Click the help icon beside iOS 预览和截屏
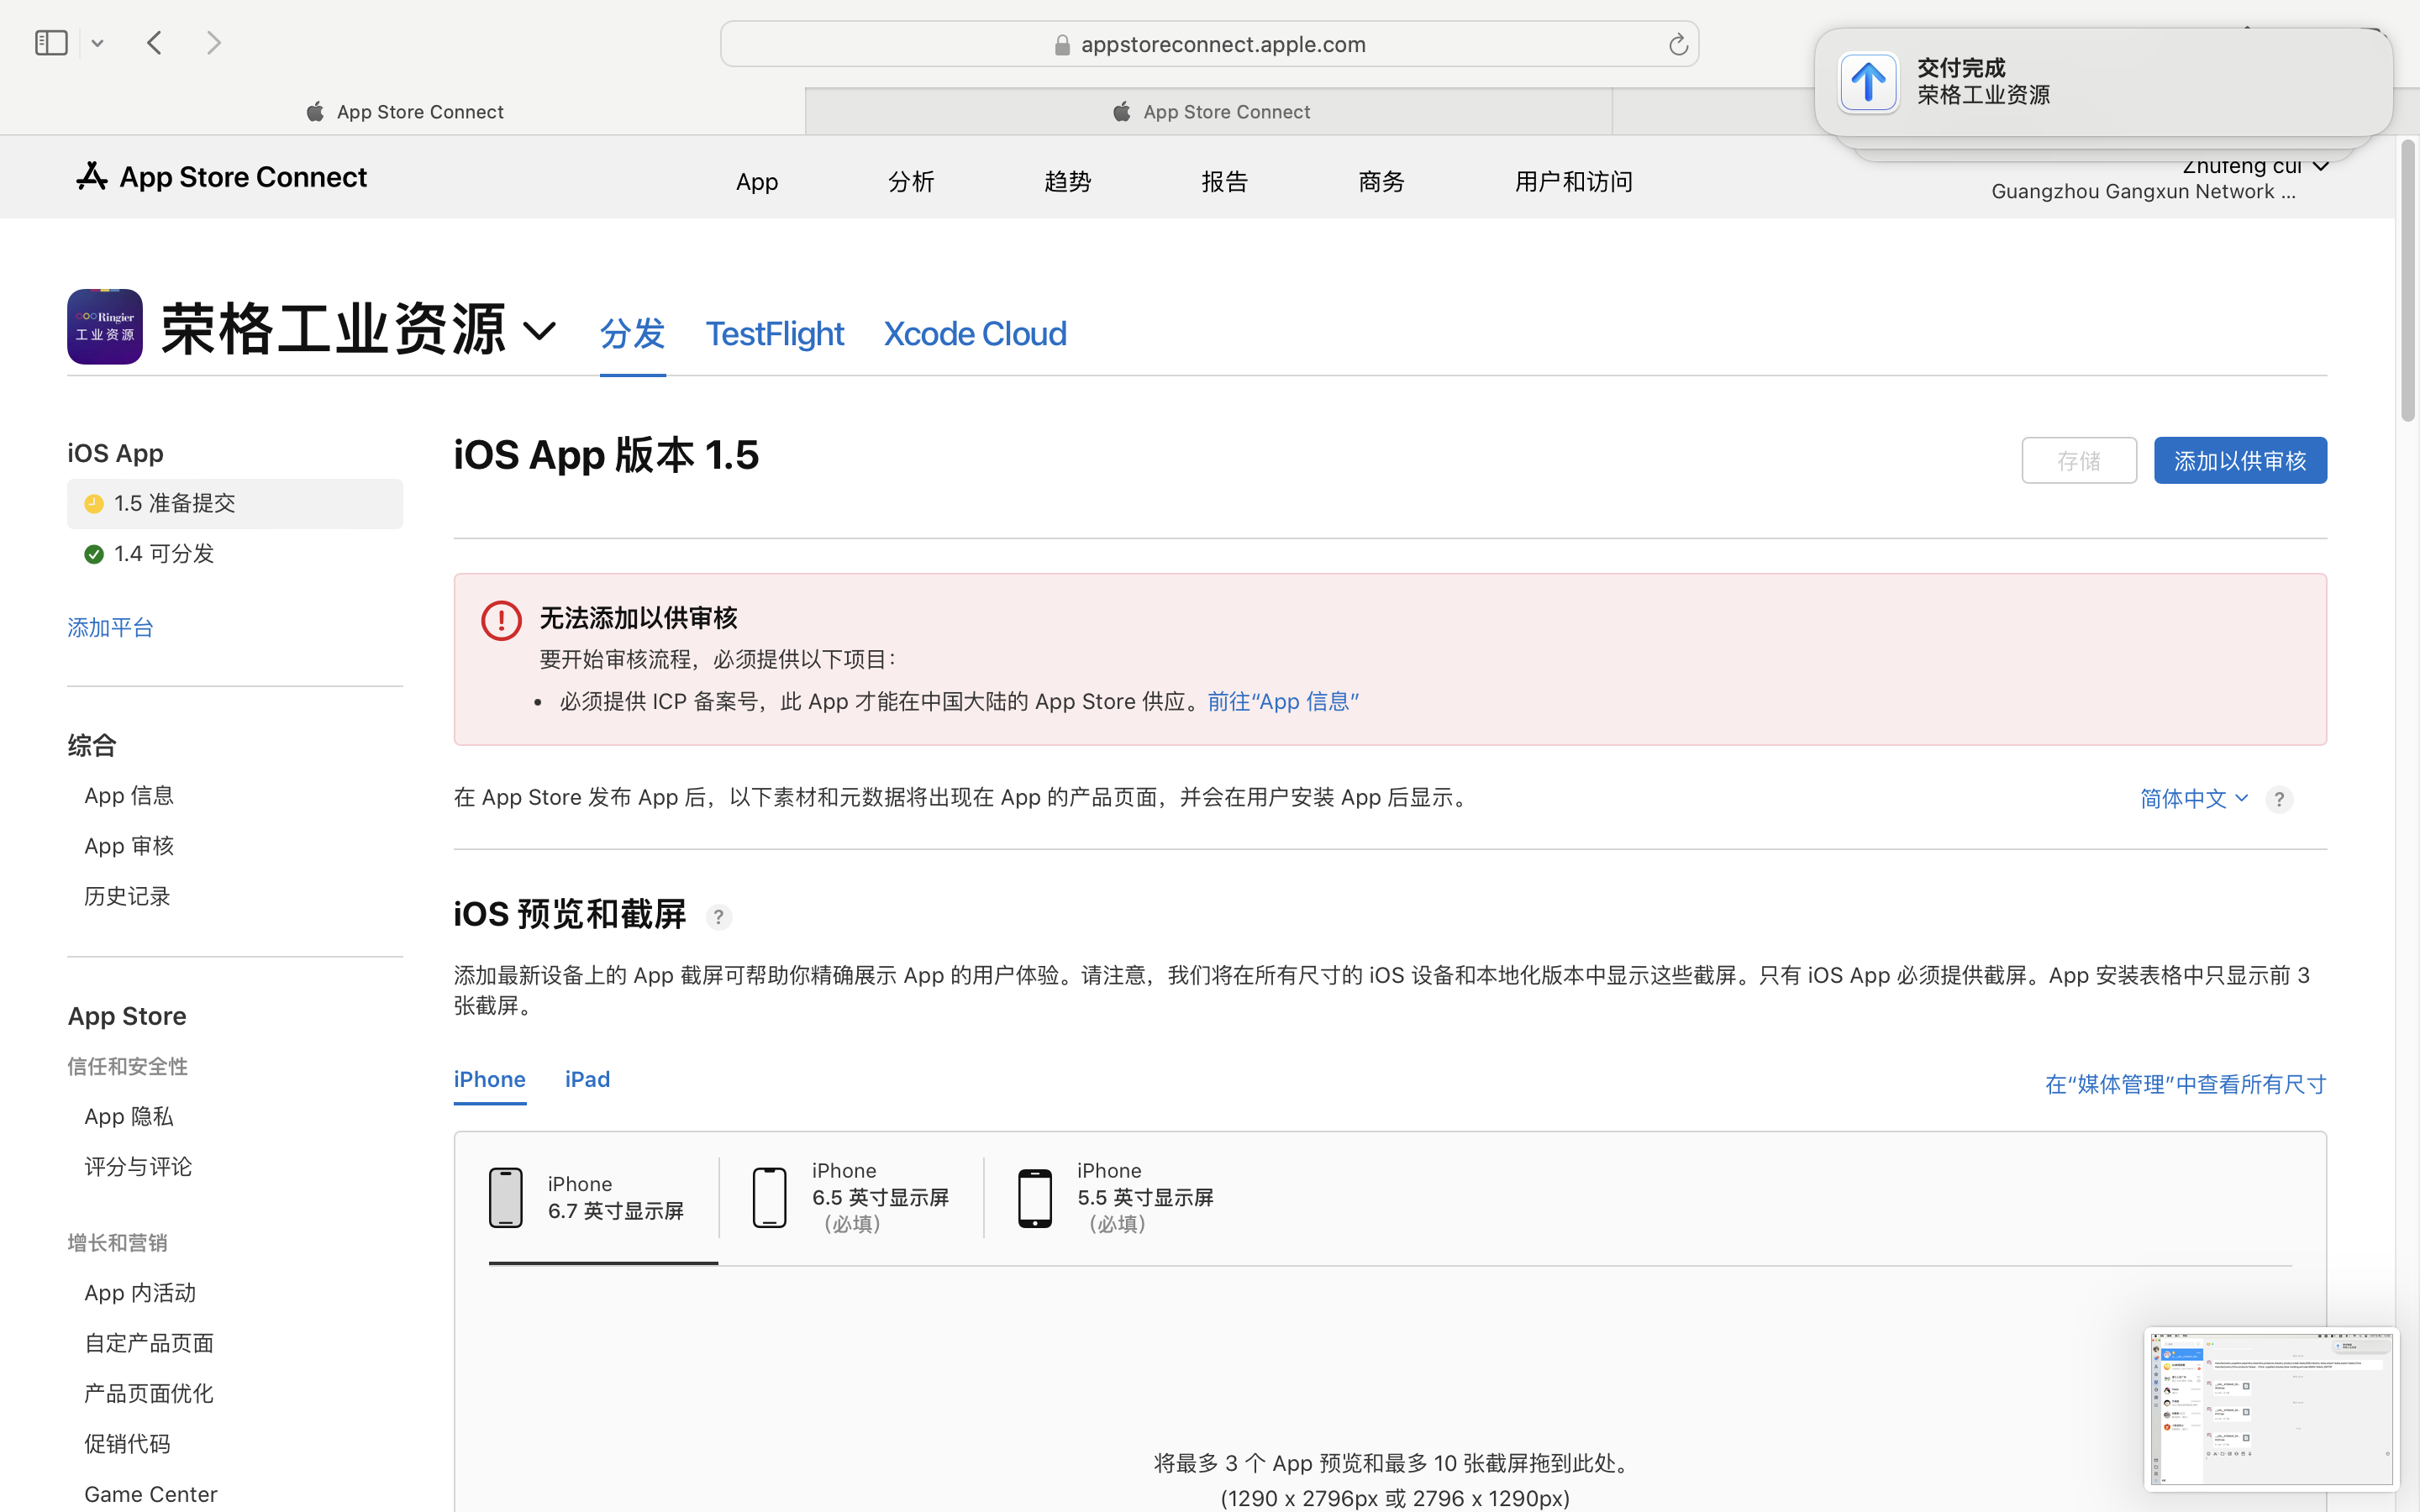 (x=718, y=917)
